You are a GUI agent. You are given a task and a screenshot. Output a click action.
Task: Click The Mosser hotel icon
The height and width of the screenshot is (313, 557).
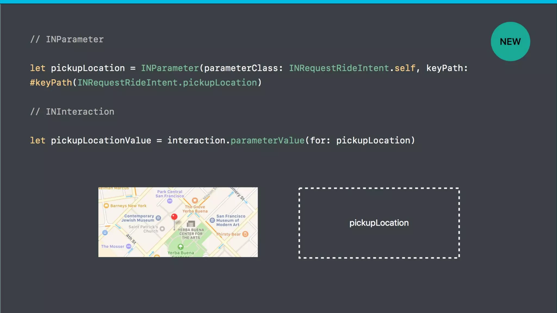point(129,246)
